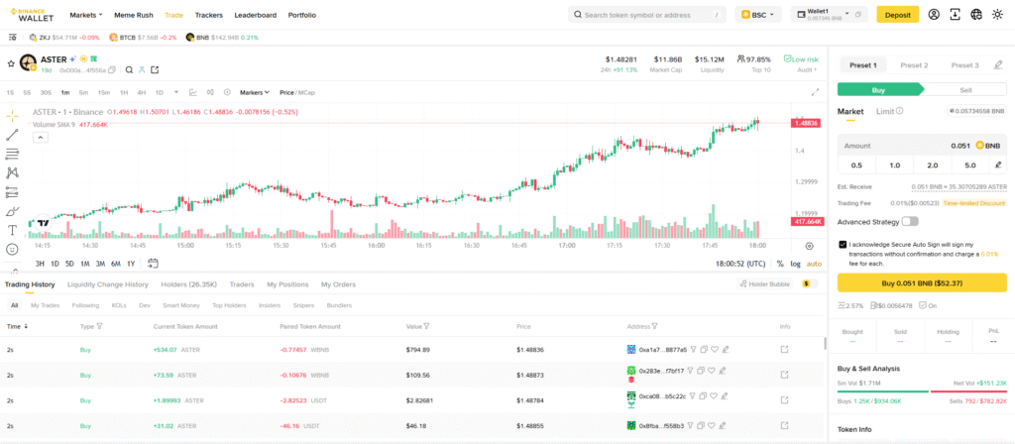
Task: Expand the Markers dropdown on chart toolbar
Action: (x=256, y=92)
